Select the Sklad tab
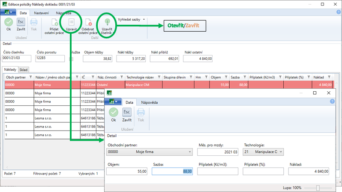Screen dimensions: 342x192 click(24, 70)
